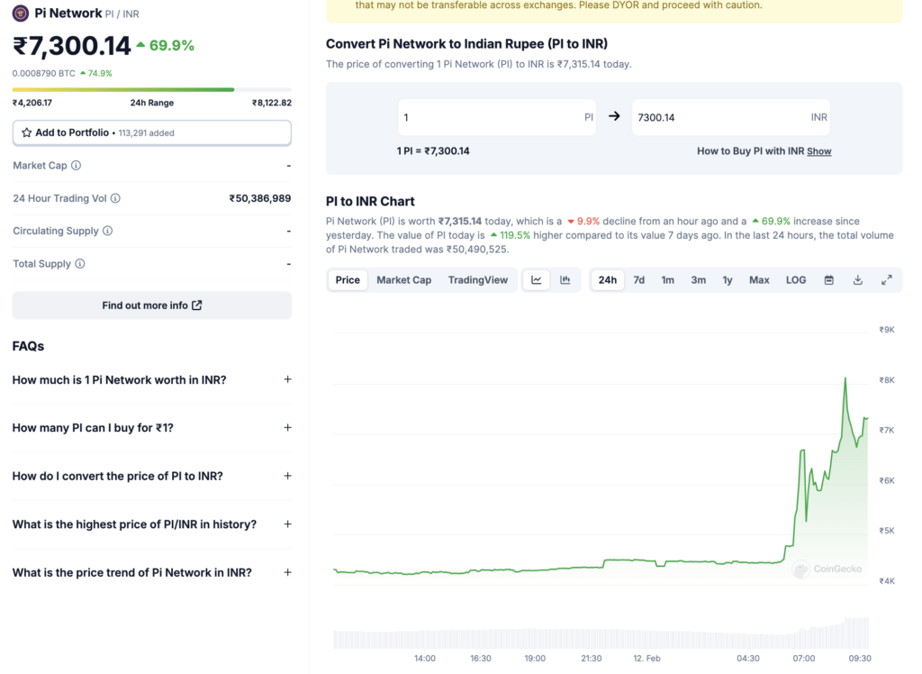Open the calendar date range picker icon

pos(829,280)
